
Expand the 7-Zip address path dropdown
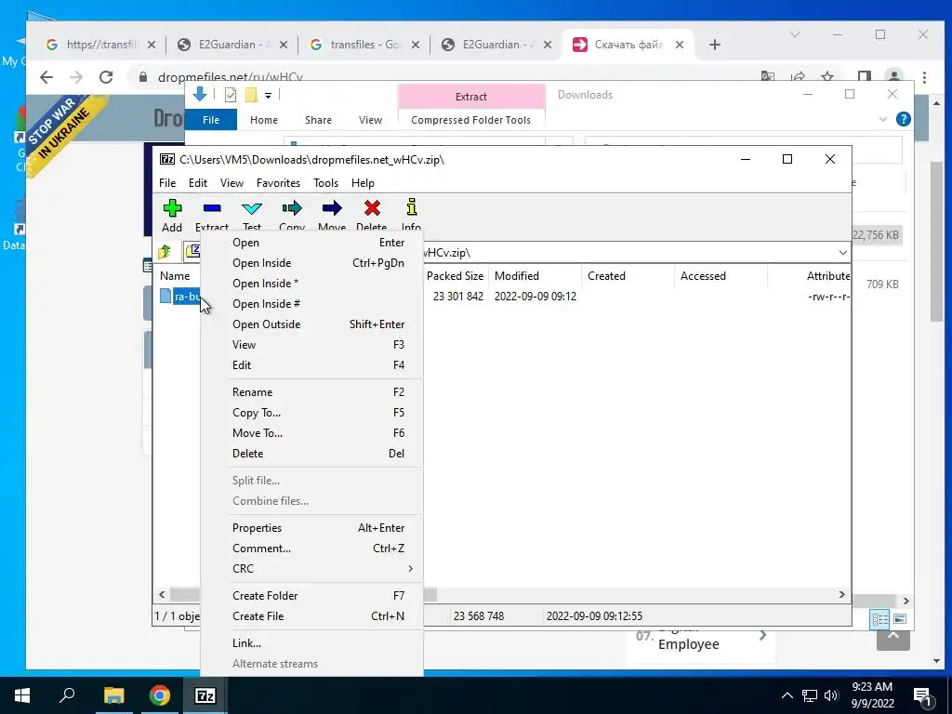coord(842,253)
